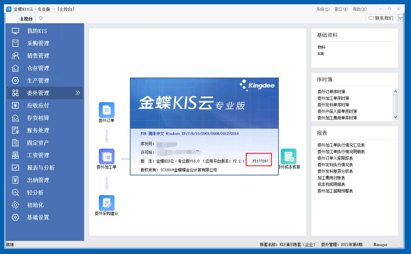Open report 委外加工单执行情况汇总表
The height and width of the screenshot is (254, 411).
[341, 145]
